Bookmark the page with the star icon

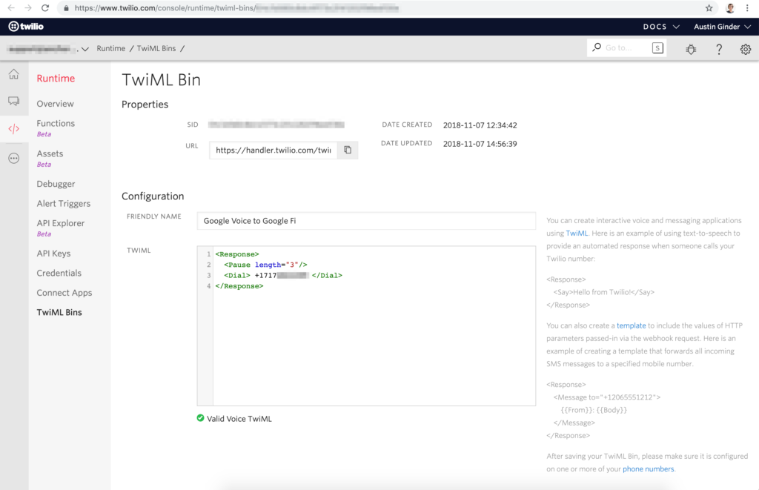pos(709,7)
